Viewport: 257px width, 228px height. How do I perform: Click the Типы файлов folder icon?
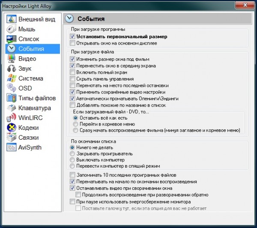click(11, 98)
